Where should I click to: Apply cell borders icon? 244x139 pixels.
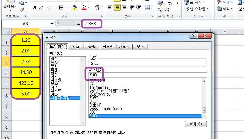61,7
